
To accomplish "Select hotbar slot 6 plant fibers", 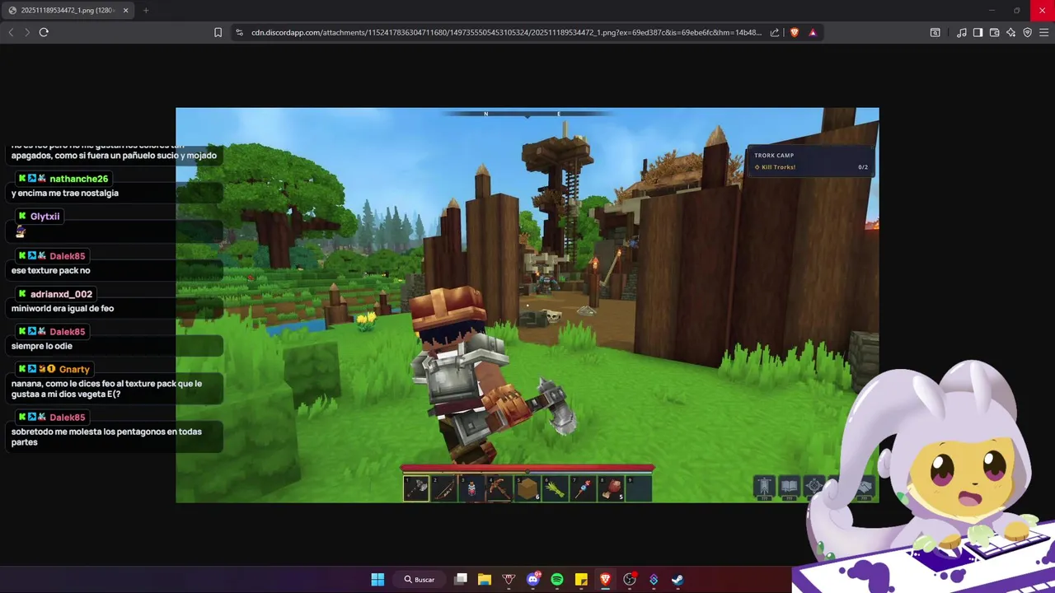I will (556, 488).
